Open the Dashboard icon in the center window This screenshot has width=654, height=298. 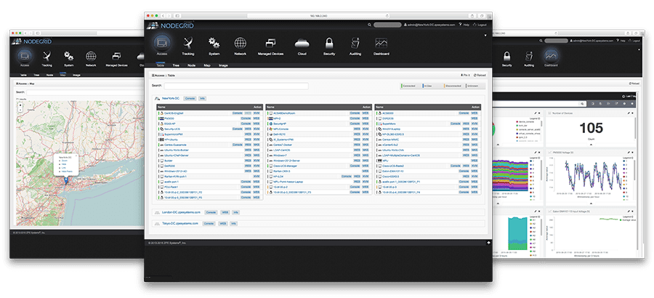(x=381, y=45)
